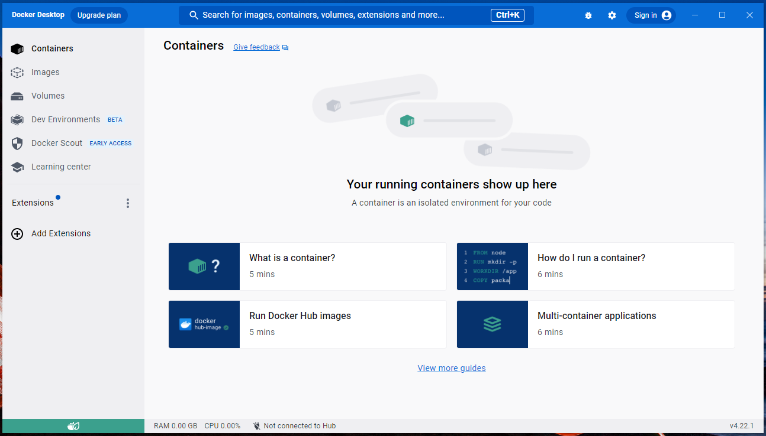Close the Docker Desktop window
The image size is (766, 436).
(x=749, y=15)
